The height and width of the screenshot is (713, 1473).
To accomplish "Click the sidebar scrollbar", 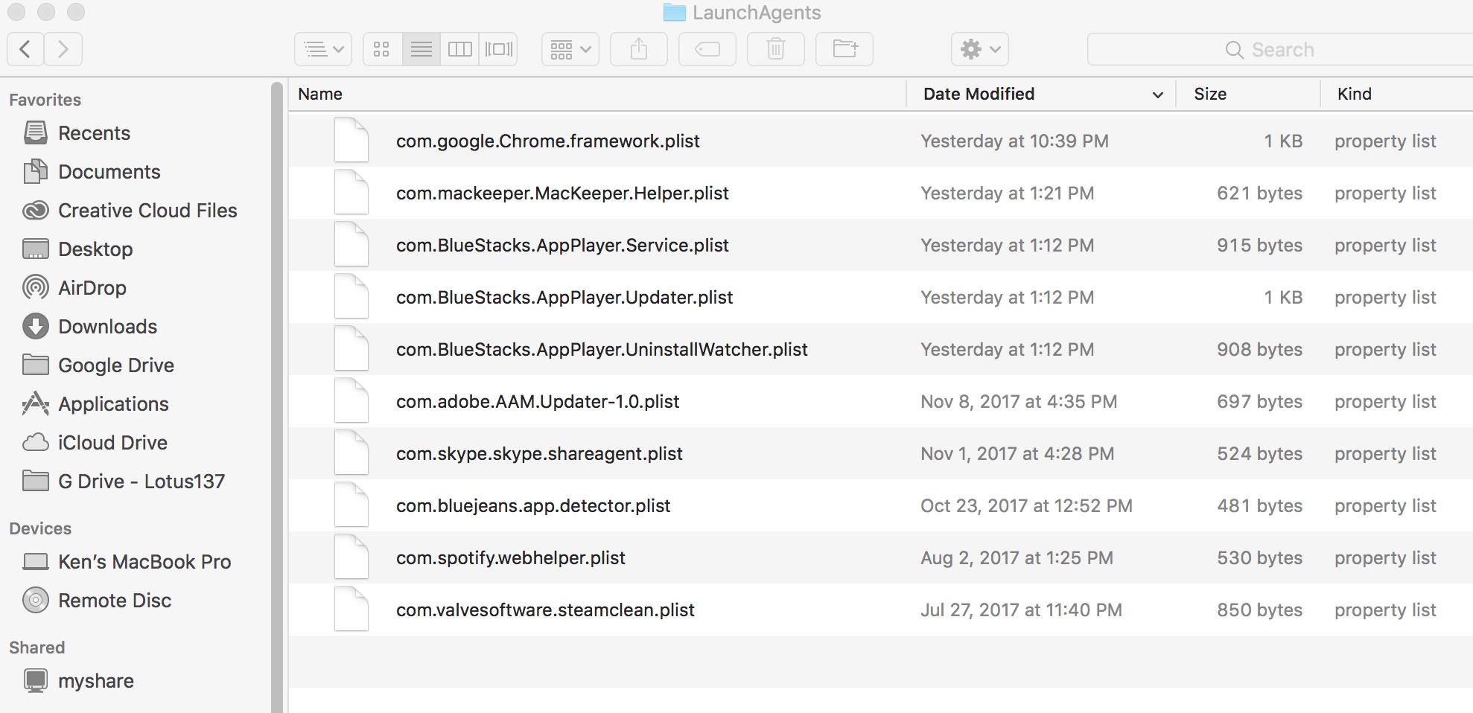I will [277, 396].
